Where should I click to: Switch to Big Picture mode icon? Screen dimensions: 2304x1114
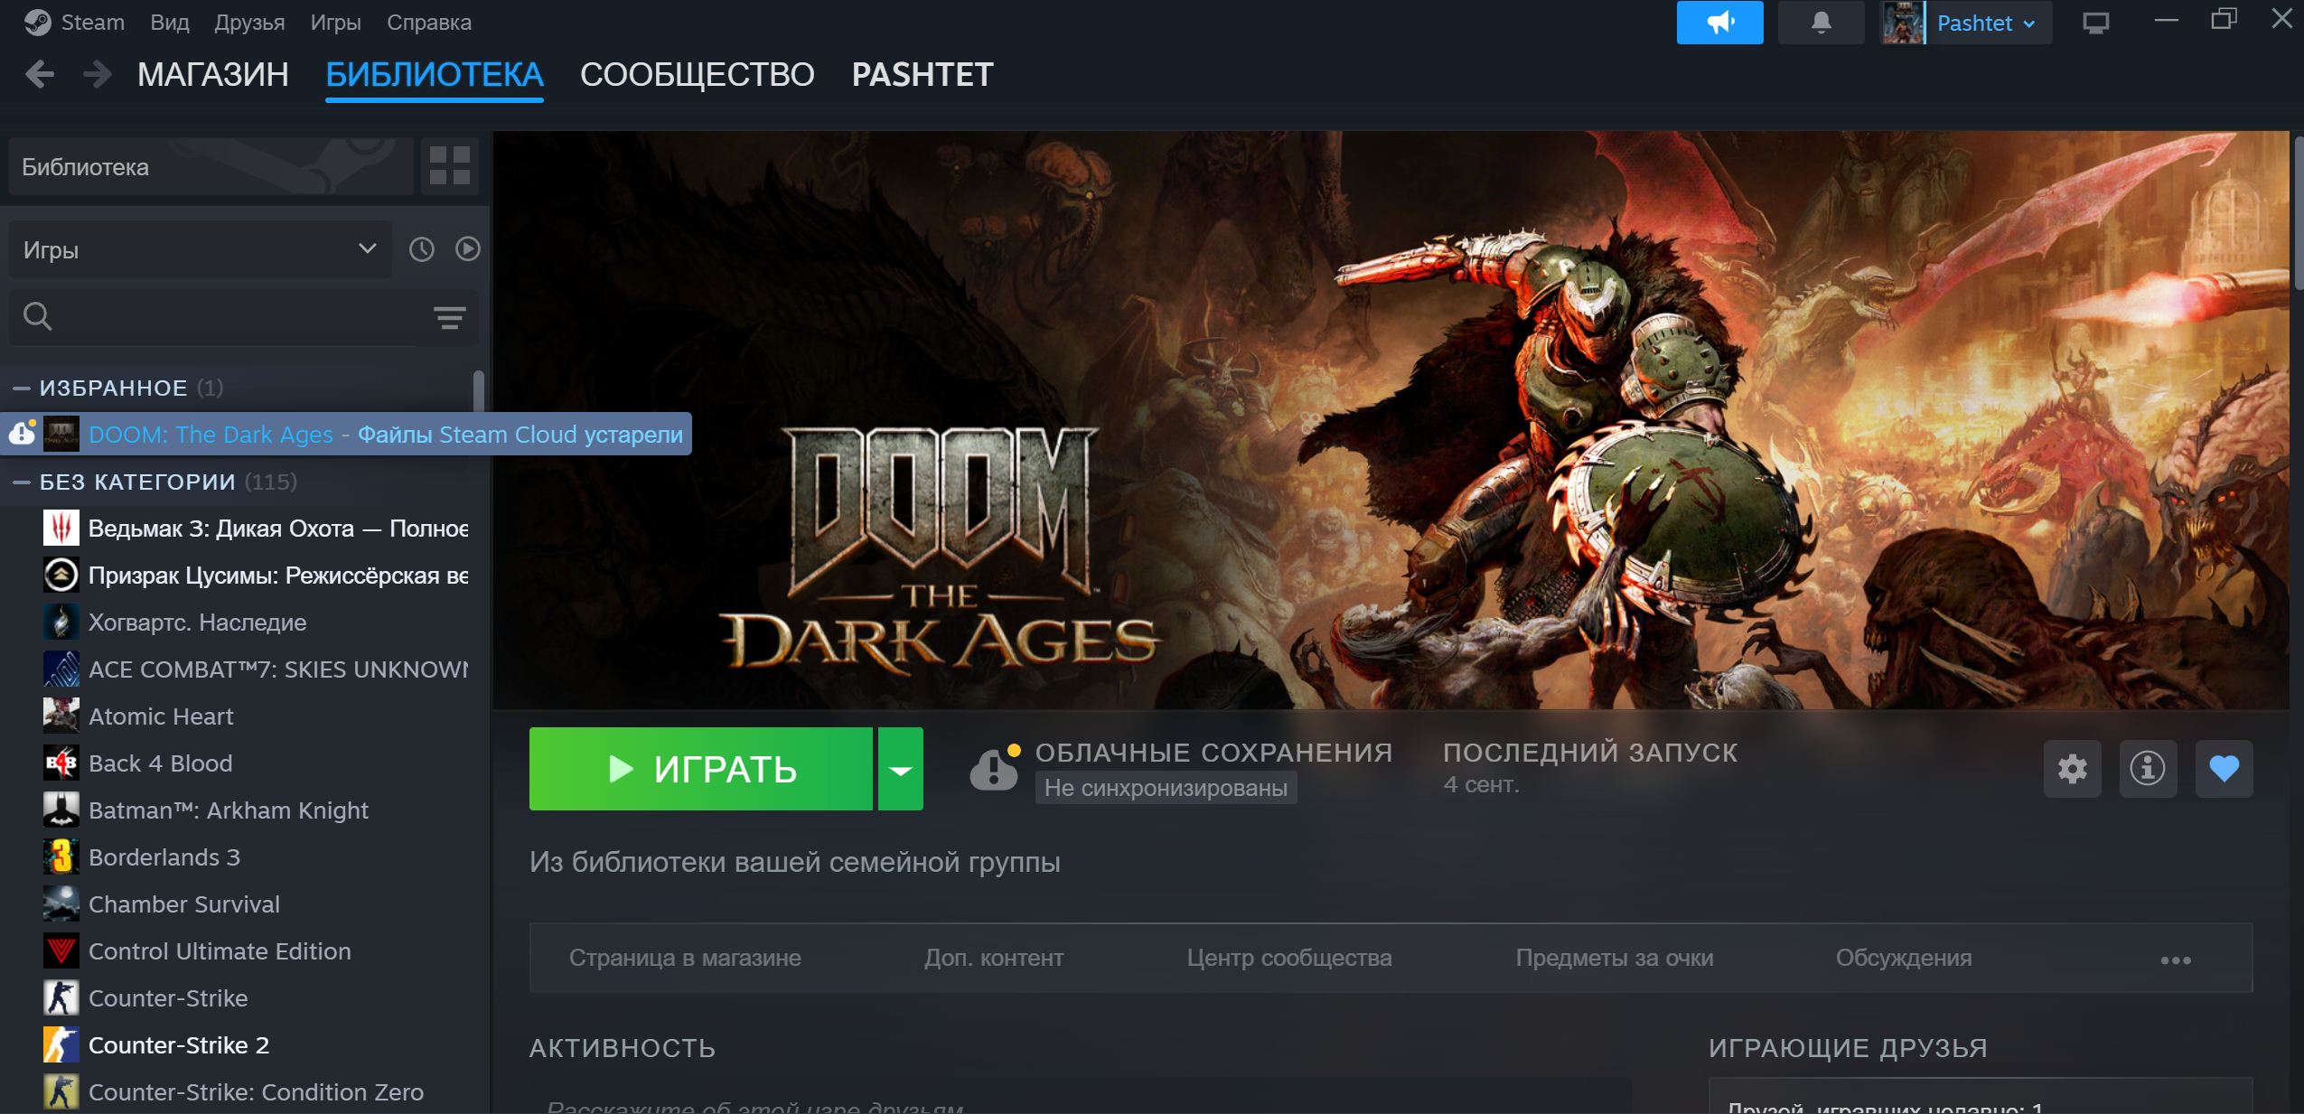(x=2095, y=23)
